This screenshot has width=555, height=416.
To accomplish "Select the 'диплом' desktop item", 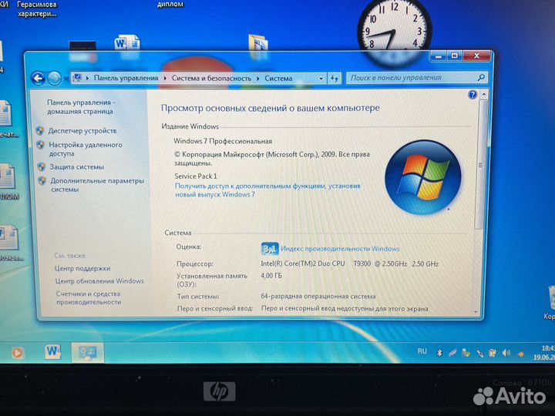I will [170, 5].
